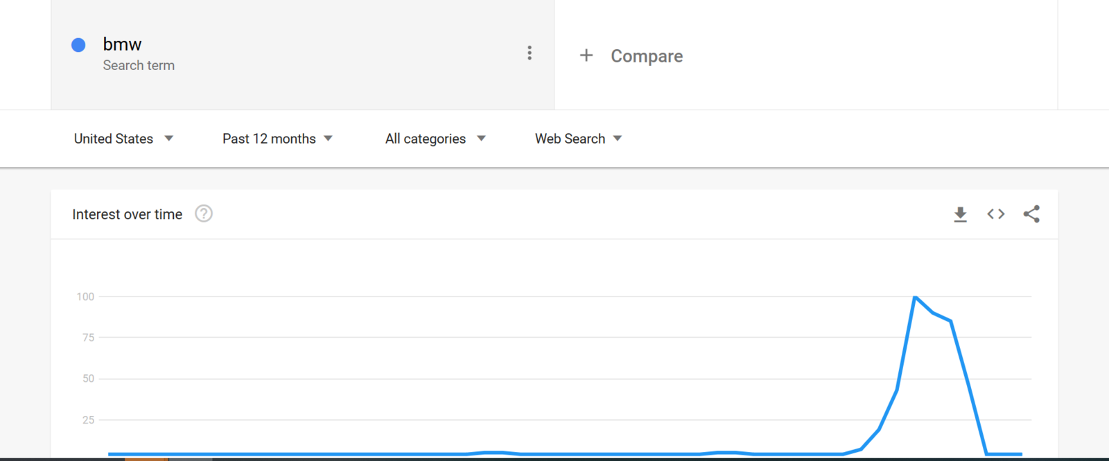
Task: Click the dropdown arrow next to Web Search
Action: point(618,139)
